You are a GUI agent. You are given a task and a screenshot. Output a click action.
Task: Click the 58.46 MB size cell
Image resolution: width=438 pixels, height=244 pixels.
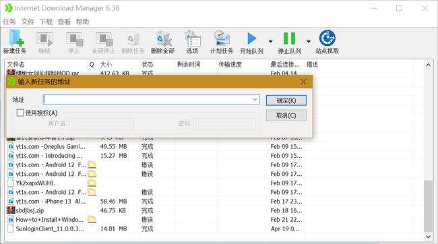pos(114,202)
